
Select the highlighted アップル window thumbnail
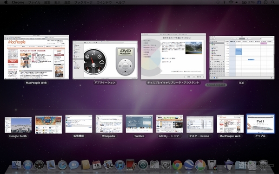tap(260, 124)
